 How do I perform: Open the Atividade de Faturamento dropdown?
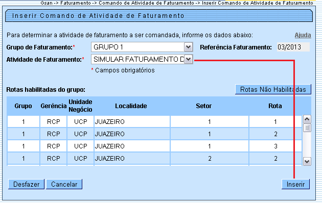point(142,59)
